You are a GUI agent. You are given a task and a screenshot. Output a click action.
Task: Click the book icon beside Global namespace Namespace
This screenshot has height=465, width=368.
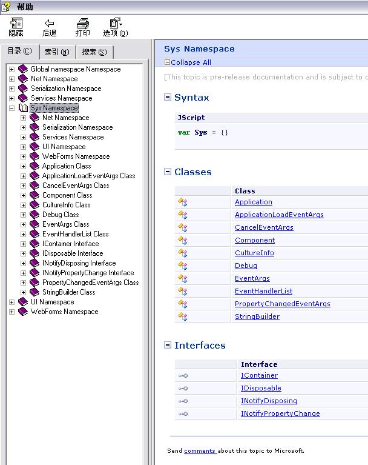(x=23, y=69)
